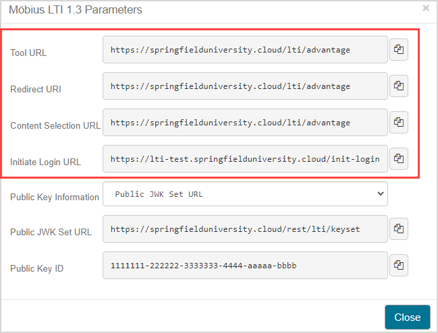
Task: Click inside the Tool URL field
Action: (x=245, y=49)
